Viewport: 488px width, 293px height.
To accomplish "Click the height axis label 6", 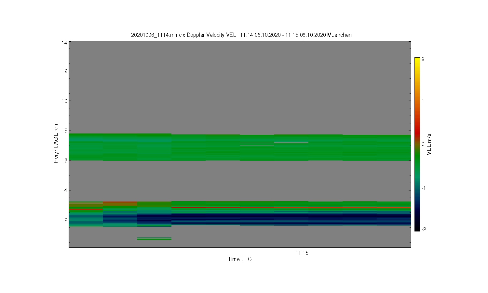I will tap(66, 160).
